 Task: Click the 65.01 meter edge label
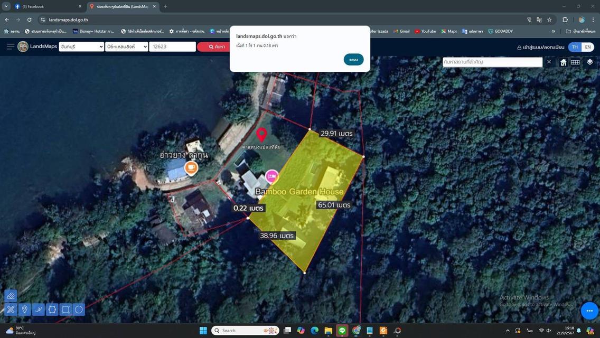point(334,205)
